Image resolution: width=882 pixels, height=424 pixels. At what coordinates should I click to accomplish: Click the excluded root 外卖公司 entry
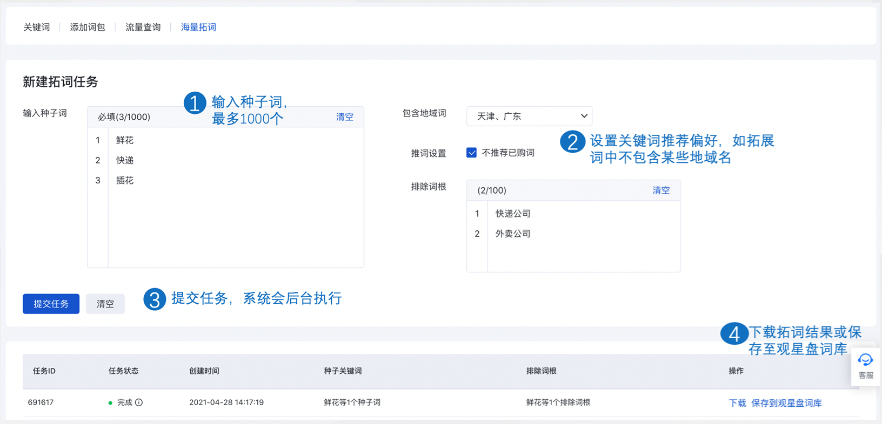513,234
